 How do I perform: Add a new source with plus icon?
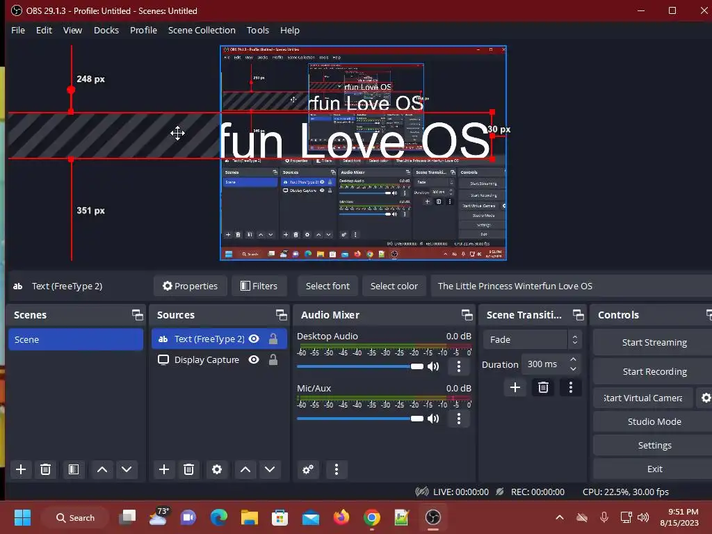tap(164, 469)
